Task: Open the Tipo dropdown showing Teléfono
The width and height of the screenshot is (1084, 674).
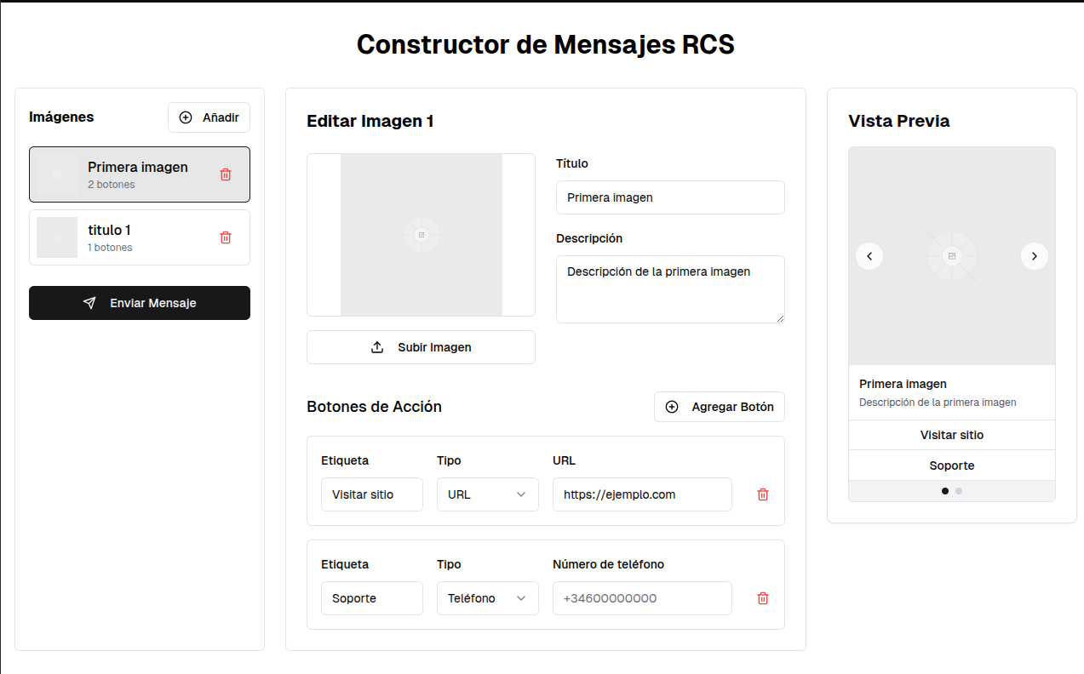Action: point(487,598)
